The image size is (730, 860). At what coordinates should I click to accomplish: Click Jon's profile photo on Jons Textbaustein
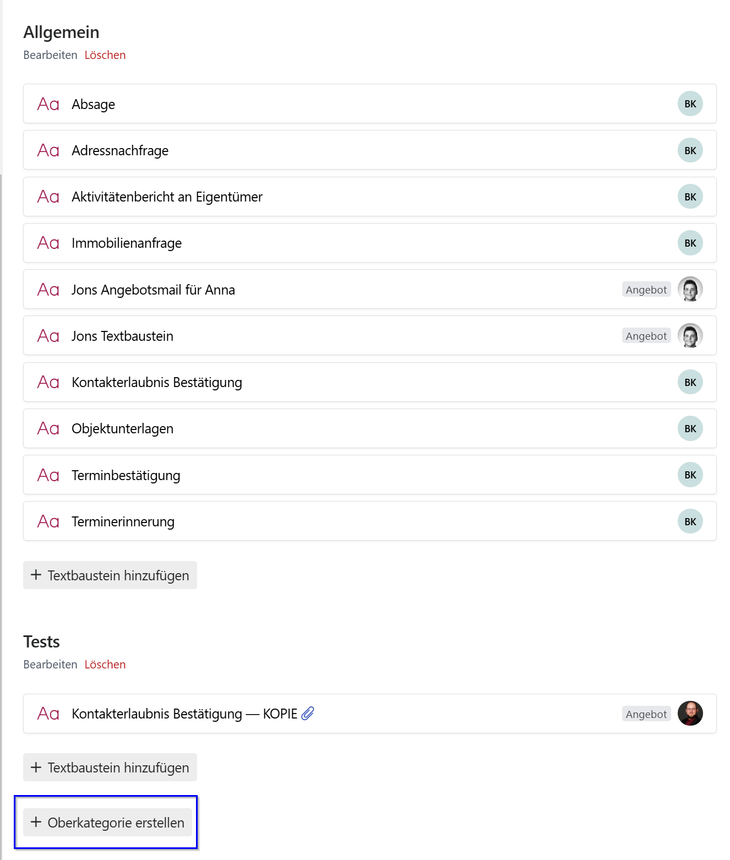point(690,336)
